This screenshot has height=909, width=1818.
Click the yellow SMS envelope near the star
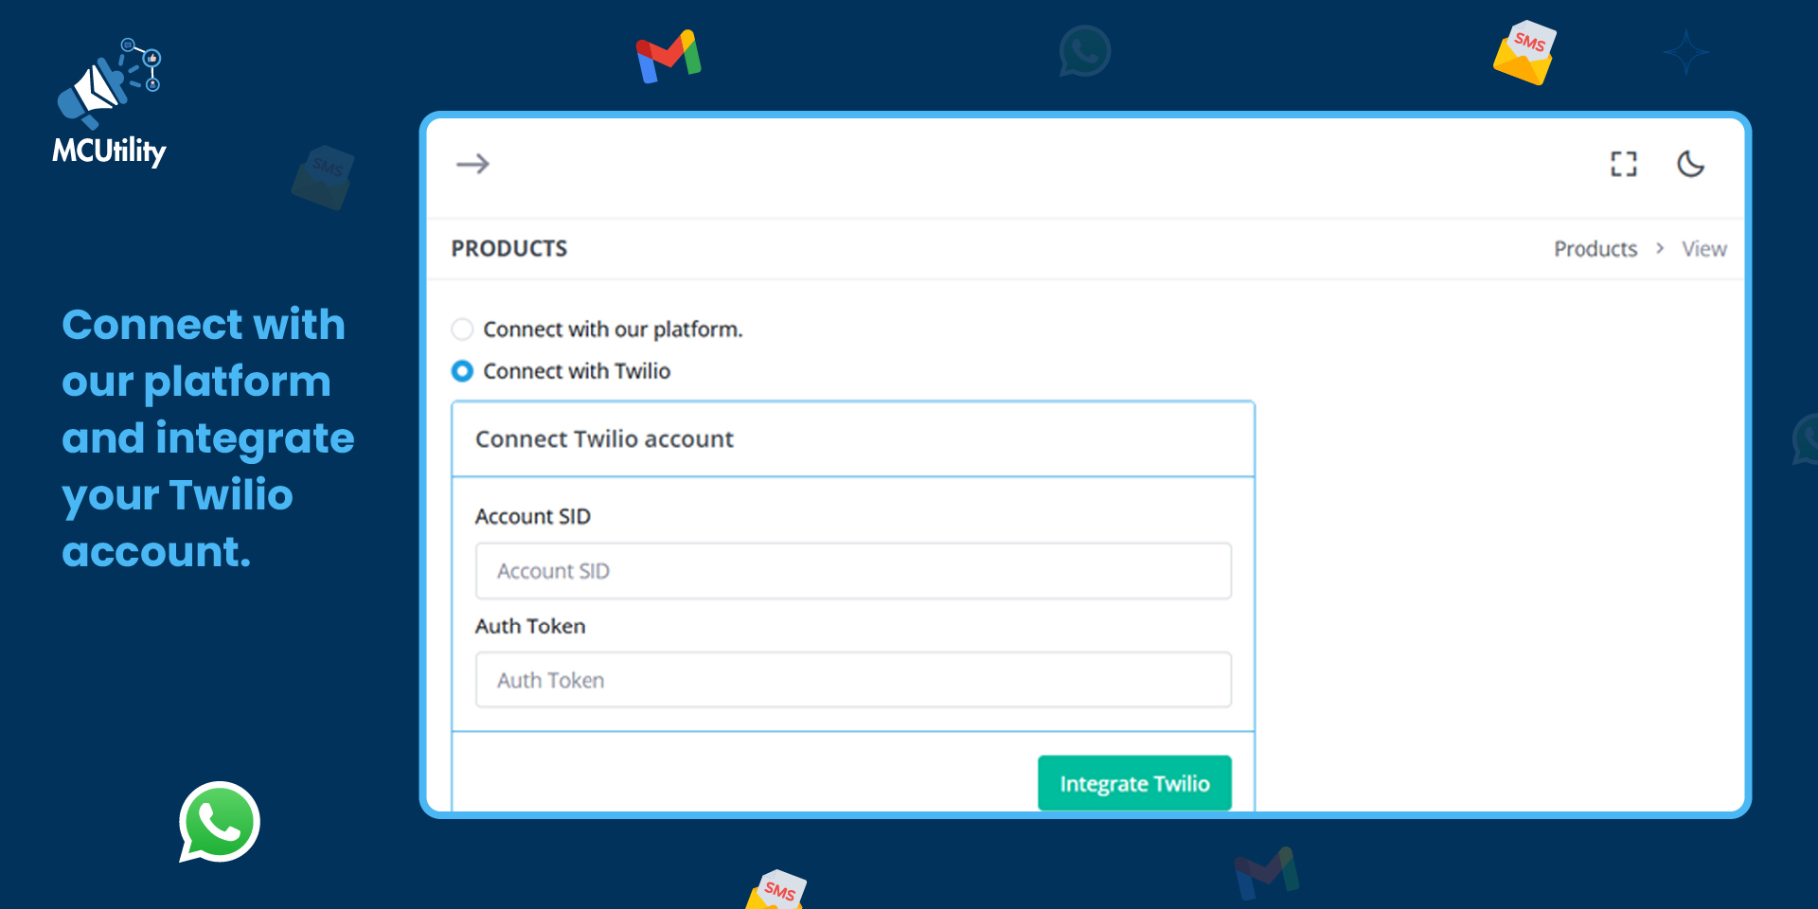(x=1524, y=53)
